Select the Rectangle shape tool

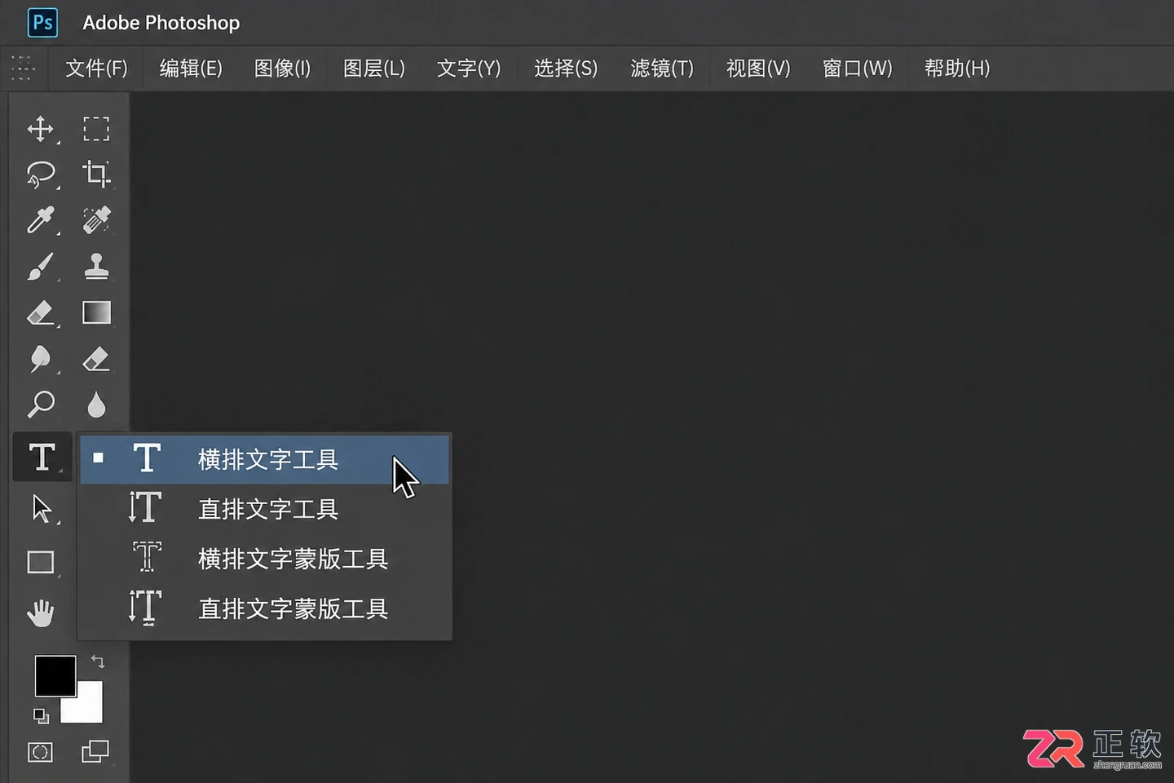coord(41,562)
